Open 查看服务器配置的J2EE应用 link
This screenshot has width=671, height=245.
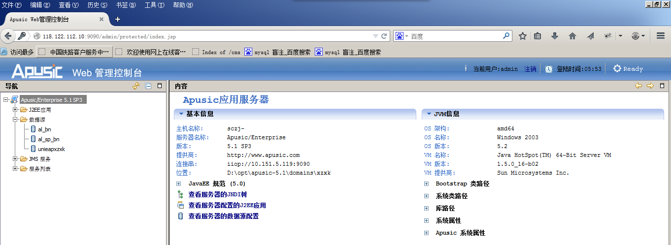227,206
